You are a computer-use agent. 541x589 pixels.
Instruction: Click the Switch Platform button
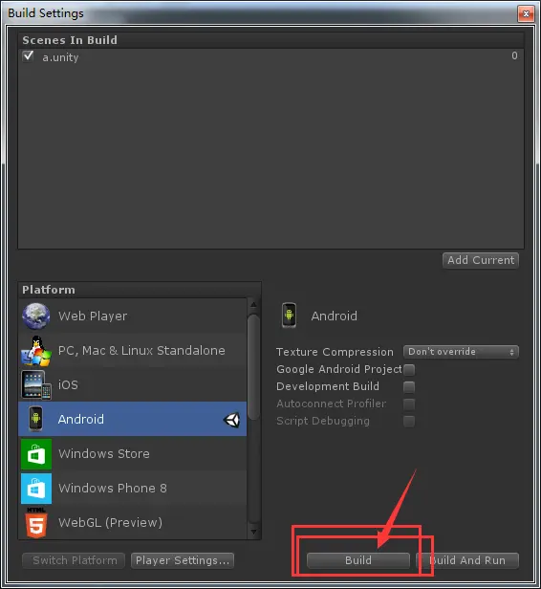(x=74, y=560)
